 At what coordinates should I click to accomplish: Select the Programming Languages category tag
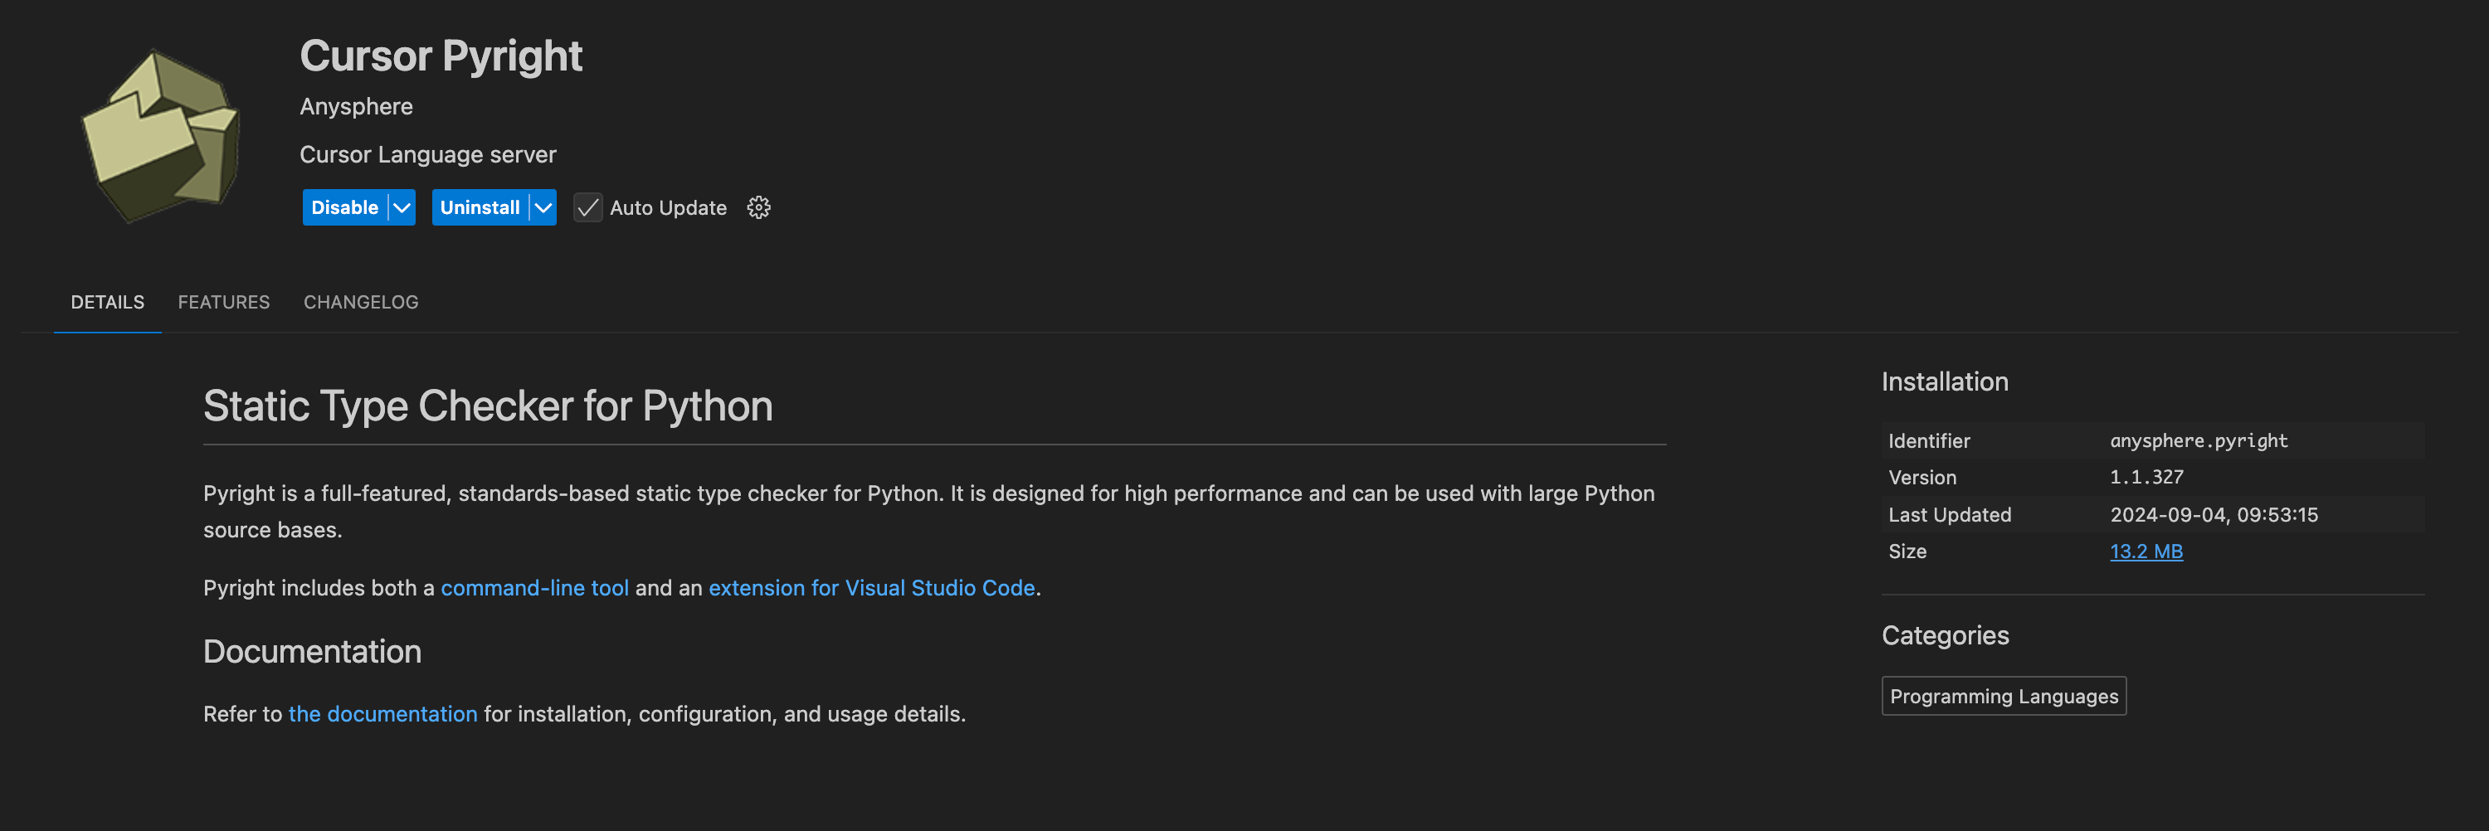[x=2004, y=697]
